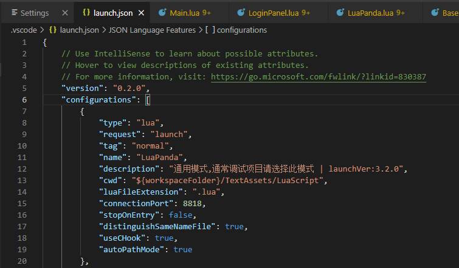
Task: Click the Main.lua file icon
Action: coord(162,12)
